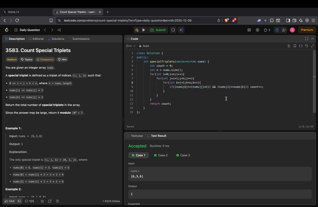Close the Count Special Triplets browser tab
The height and width of the screenshot is (207, 318).
[100, 12]
